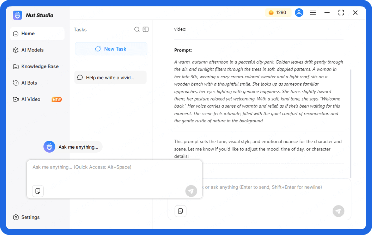Click the floating Ask me anything bubble

point(73,147)
